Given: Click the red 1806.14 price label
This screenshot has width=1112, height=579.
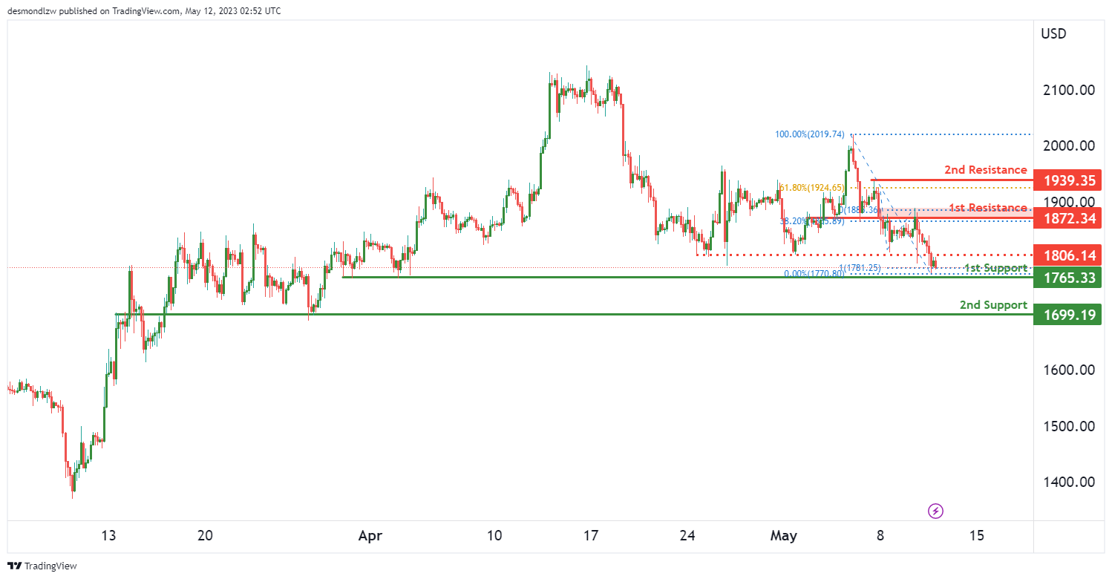Looking at the screenshot, I should pyautogui.click(x=1069, y=255).
